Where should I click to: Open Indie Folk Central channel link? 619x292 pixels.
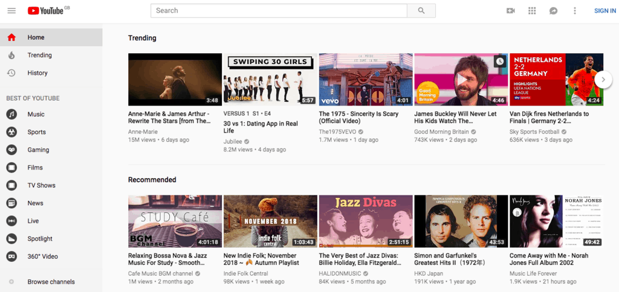(x=245, y=273)
